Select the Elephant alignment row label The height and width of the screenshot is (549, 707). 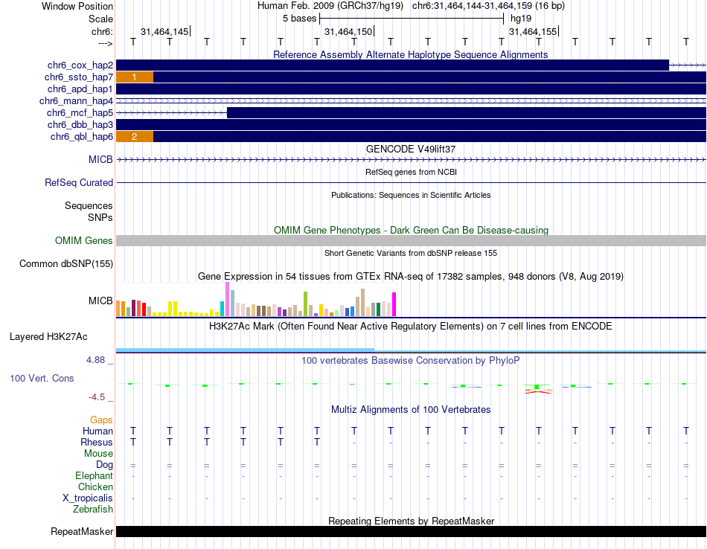(95, 476)
